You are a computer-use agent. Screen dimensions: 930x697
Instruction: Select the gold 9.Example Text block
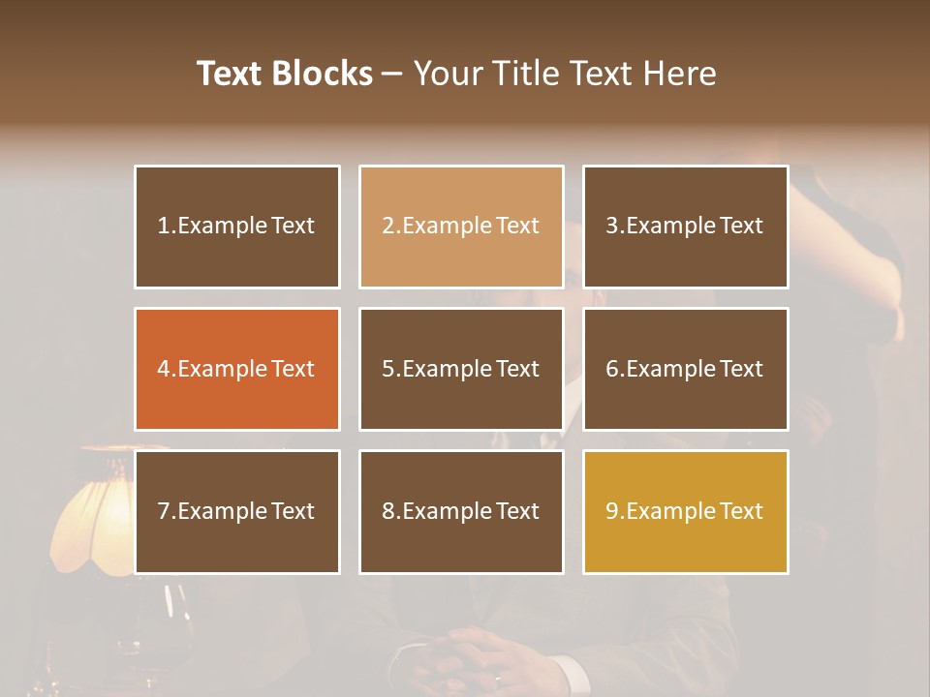685,511
